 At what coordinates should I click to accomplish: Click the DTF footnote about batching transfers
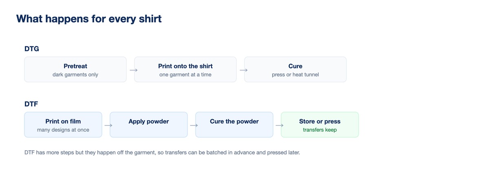pos(162,153)
